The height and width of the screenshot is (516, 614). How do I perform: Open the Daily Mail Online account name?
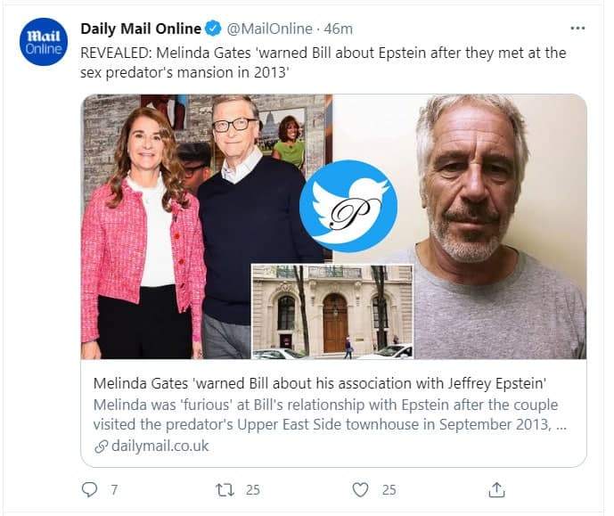141,29
